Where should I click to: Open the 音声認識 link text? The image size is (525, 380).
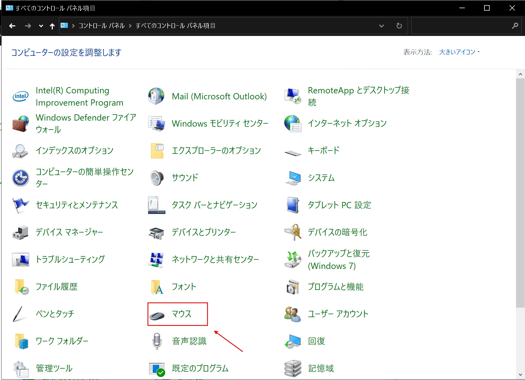click(189, 341)
